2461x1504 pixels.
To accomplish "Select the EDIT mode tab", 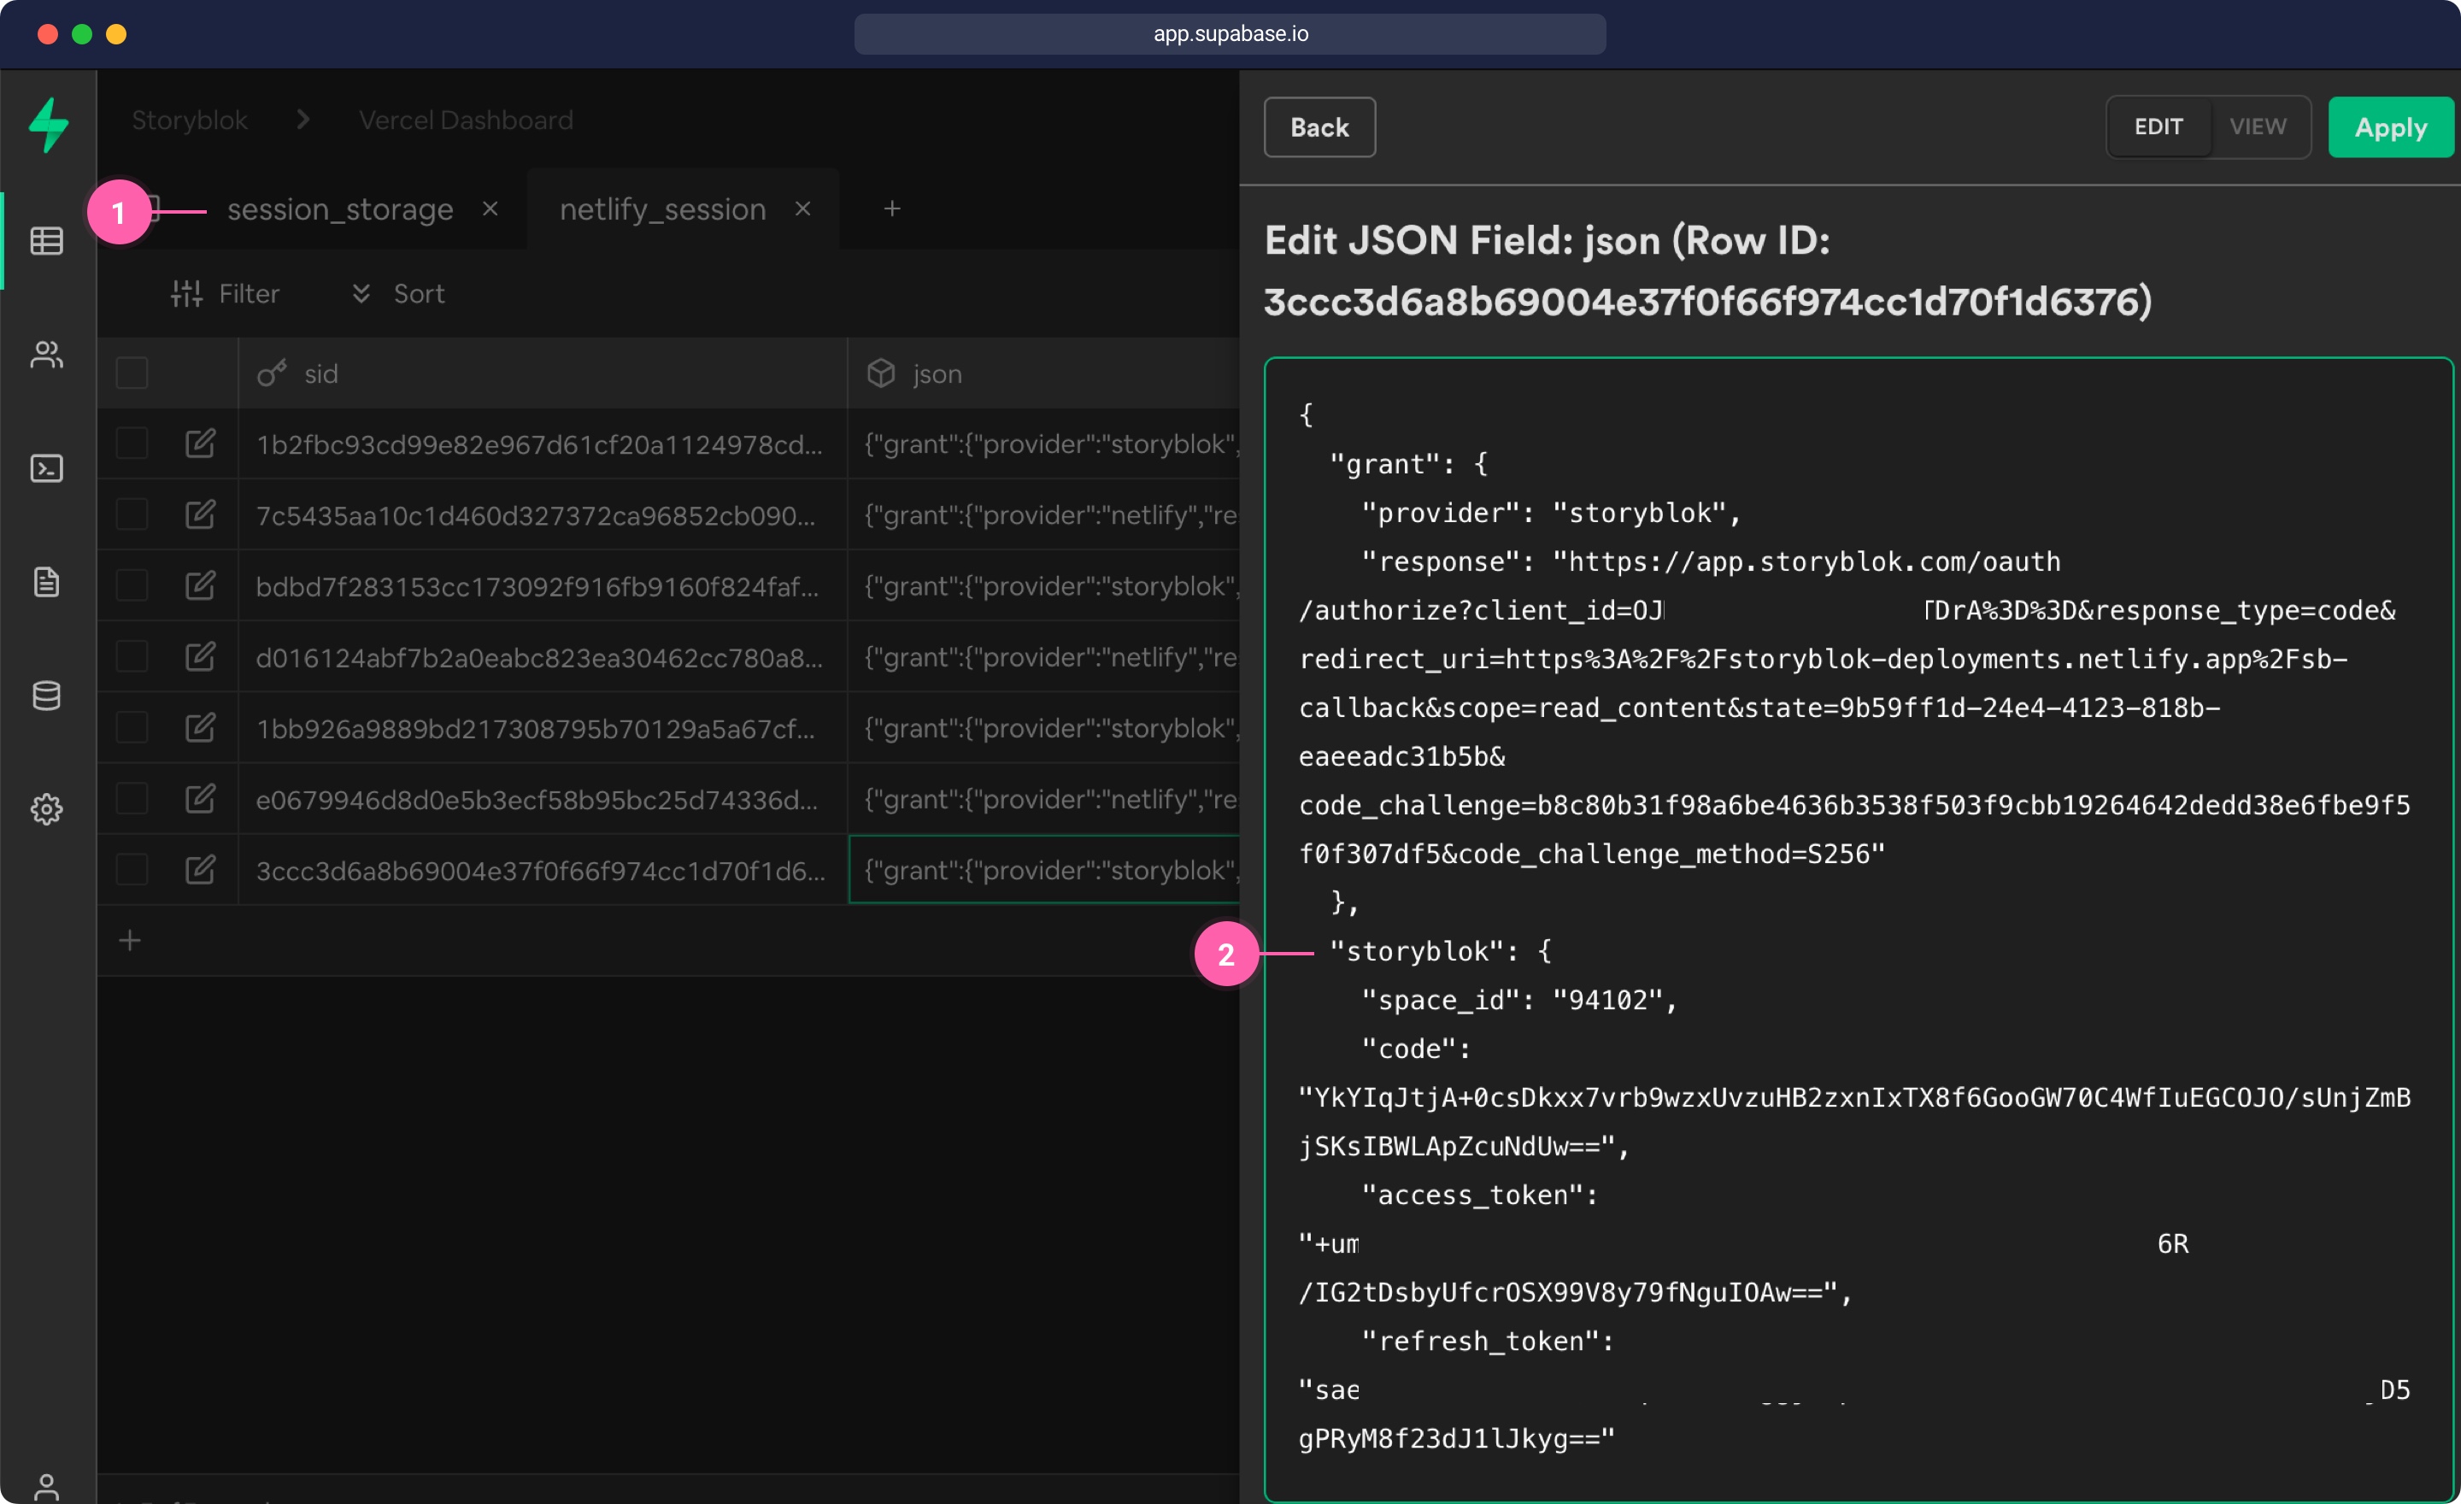I will click(2158, 126).
